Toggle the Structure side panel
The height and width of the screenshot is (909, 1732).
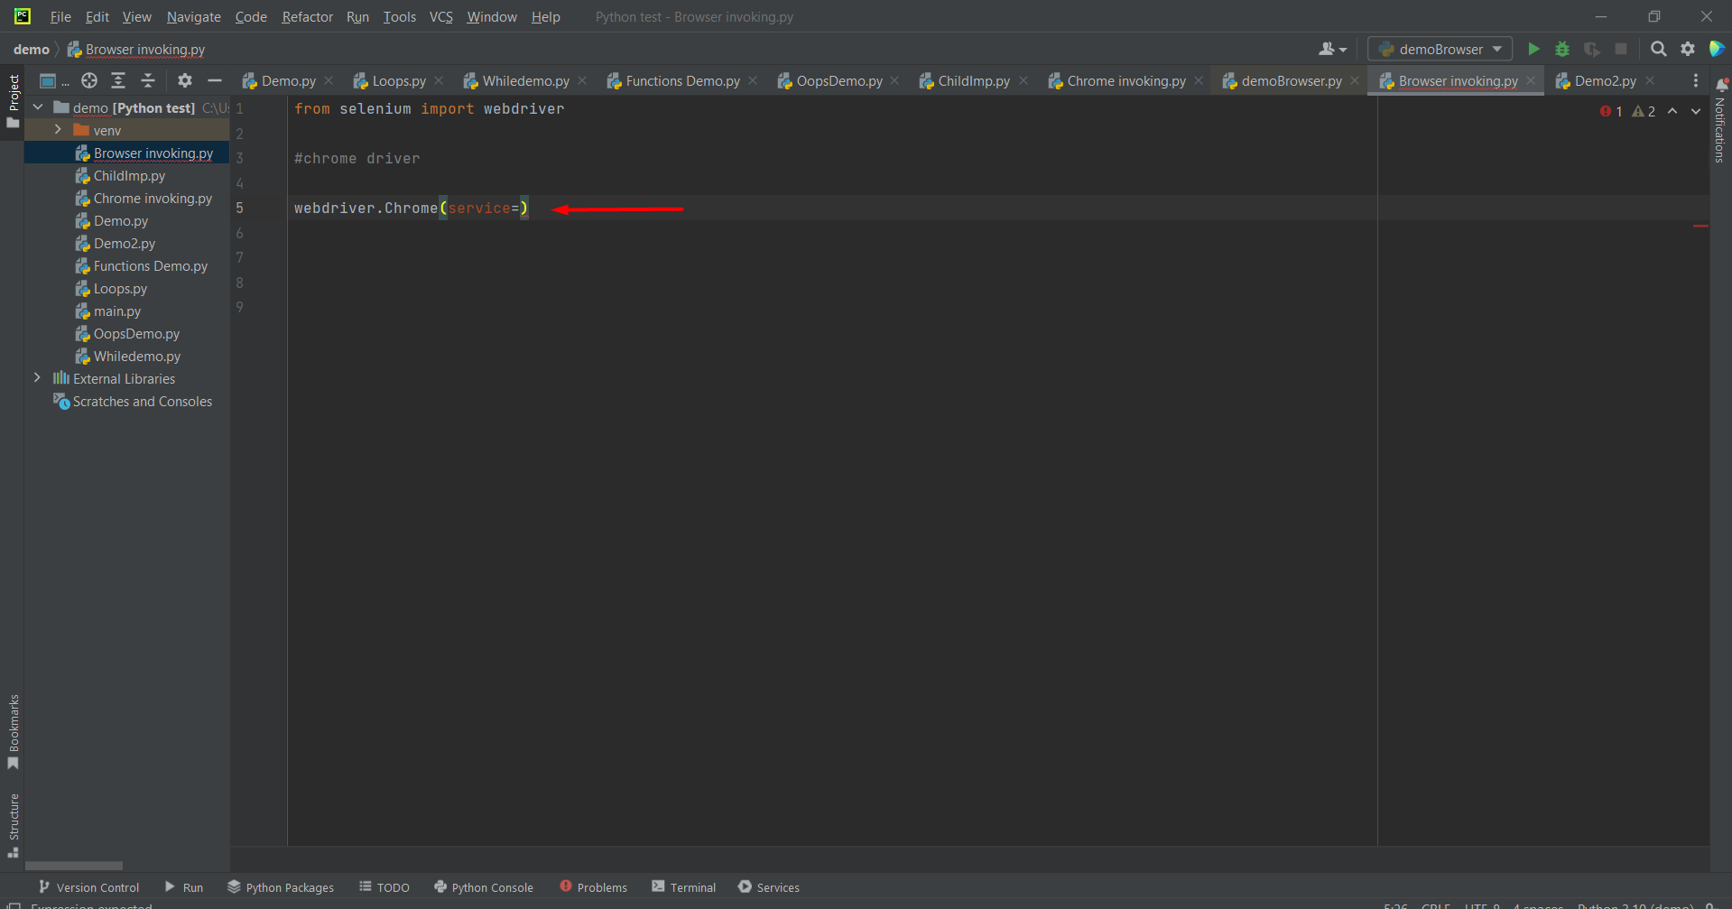pyautogui.click(x=13, y=825)
